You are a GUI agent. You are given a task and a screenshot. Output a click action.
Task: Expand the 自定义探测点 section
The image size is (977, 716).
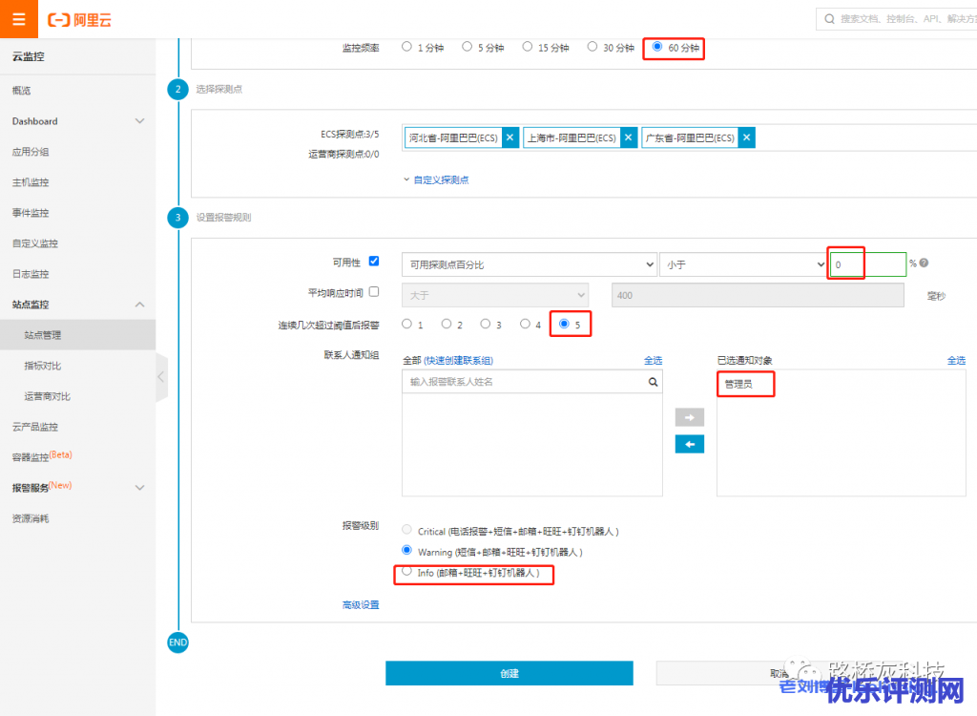click(439, 179)
